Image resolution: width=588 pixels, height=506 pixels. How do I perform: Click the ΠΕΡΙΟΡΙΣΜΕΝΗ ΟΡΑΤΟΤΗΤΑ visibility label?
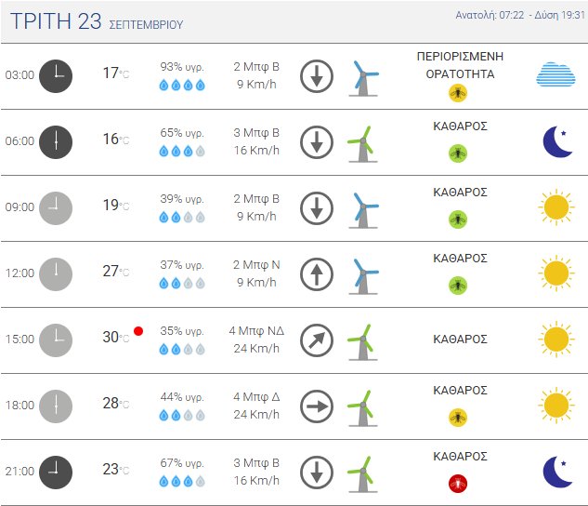coord(460,64)
